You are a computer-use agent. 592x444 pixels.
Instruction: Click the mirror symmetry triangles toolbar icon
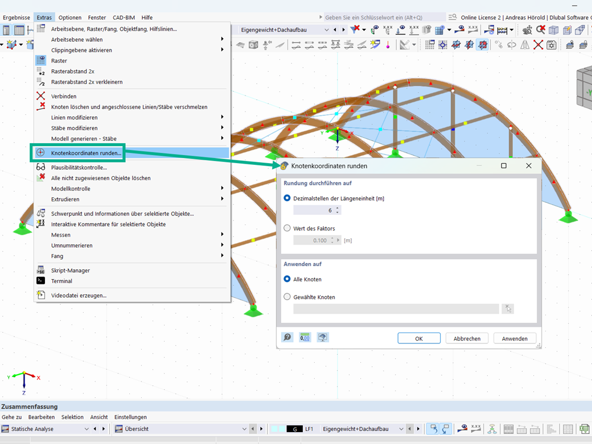point(525,45)
